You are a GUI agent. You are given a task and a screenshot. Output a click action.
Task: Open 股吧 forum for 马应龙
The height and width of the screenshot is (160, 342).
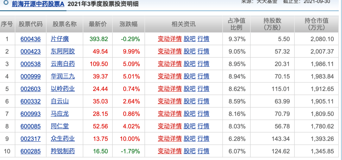coord(190,114)
